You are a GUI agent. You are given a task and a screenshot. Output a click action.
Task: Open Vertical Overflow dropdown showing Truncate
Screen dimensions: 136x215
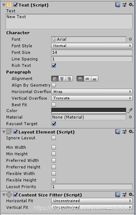click(x=92, y=98)
